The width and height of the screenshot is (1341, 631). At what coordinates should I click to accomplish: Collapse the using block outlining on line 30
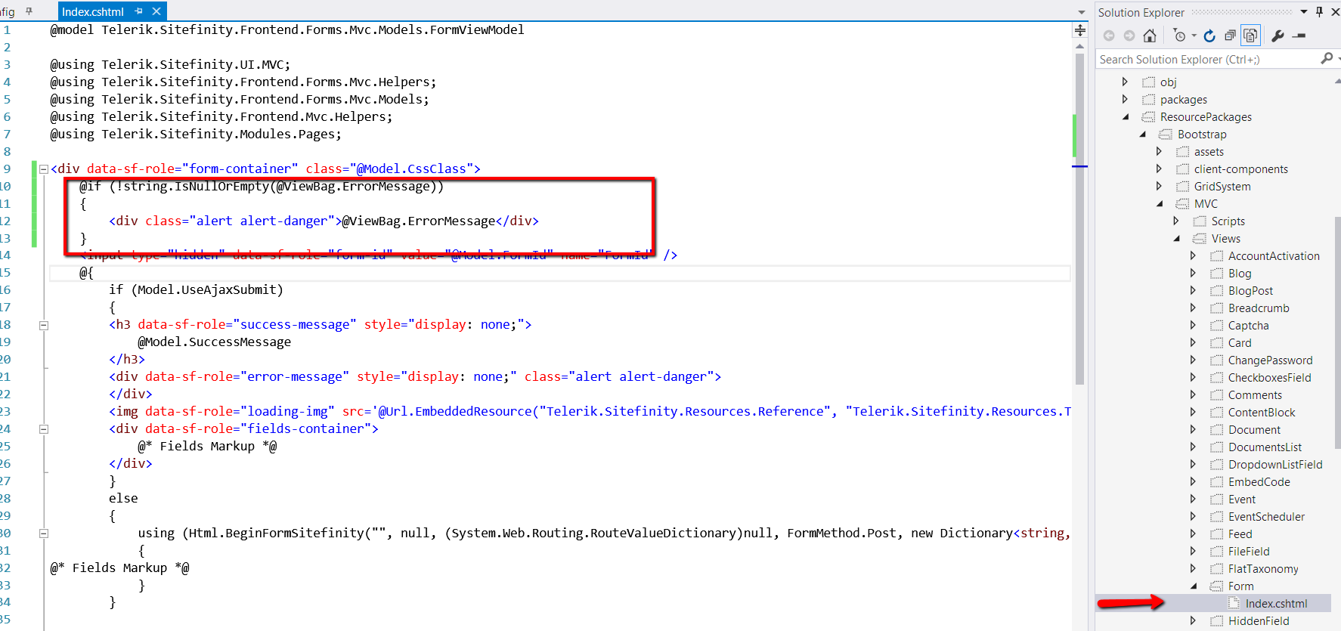[x=44, y=534]
